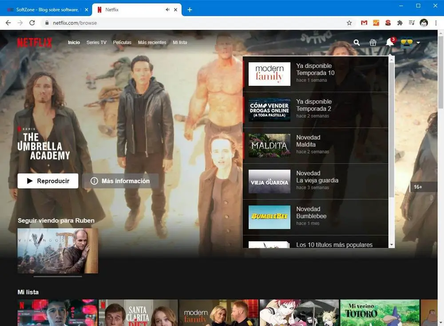Click the Seguir viendo para Ruben heading
This screenshot has width=444, height=326.
pyautogui.click(x=56, y=220)
